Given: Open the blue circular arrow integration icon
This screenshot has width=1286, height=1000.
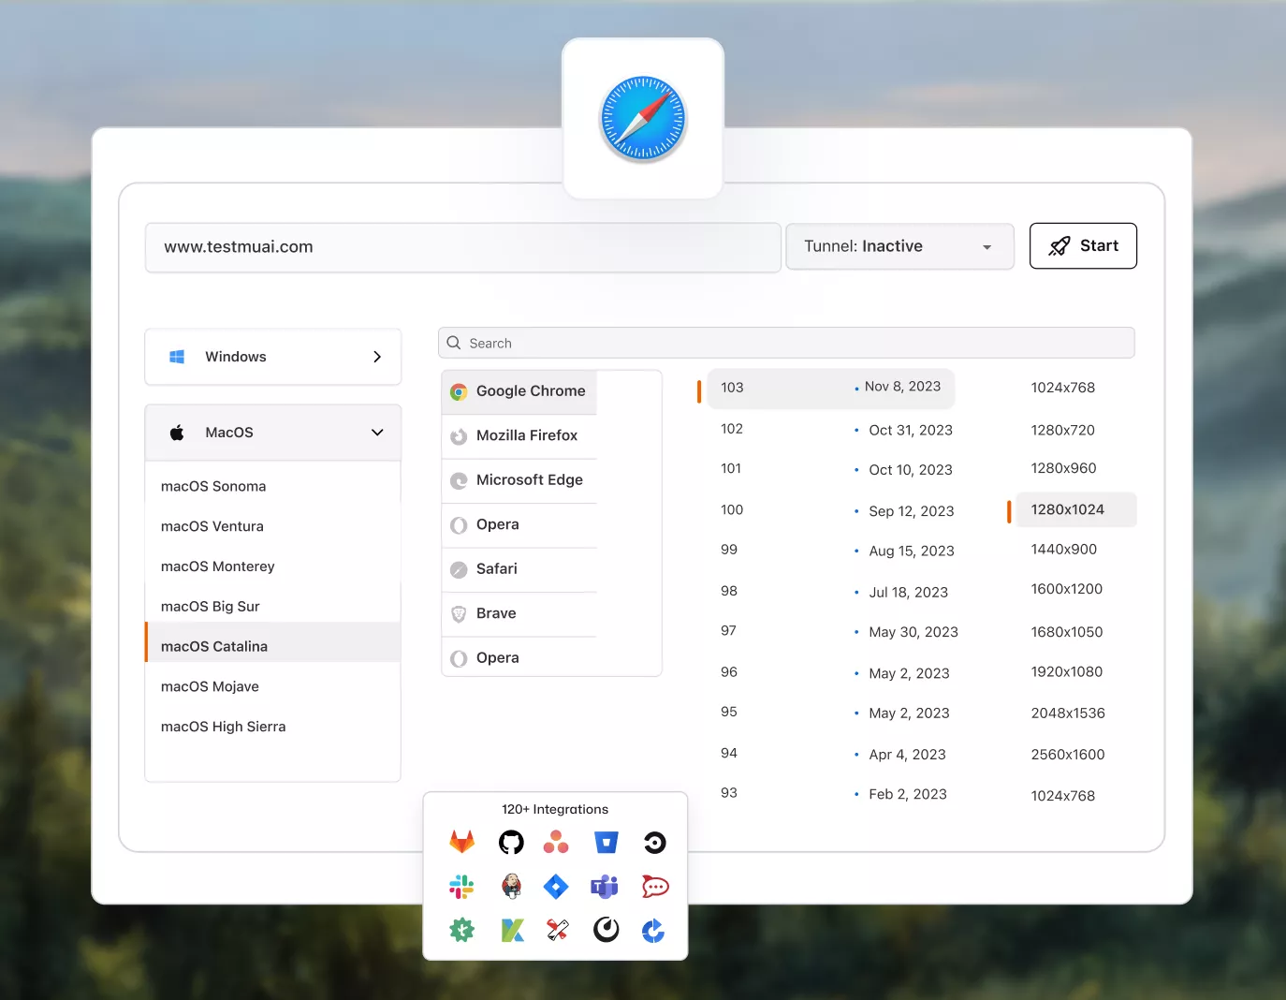Looking at the screenshot, I should (653, 930).
